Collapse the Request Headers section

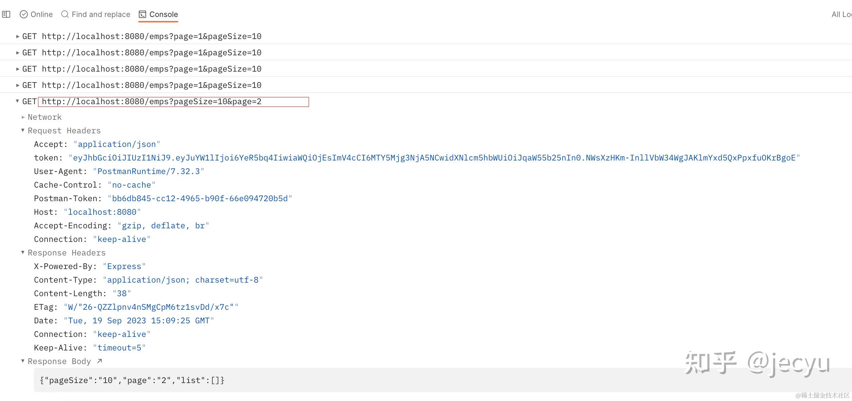[23, 130]
